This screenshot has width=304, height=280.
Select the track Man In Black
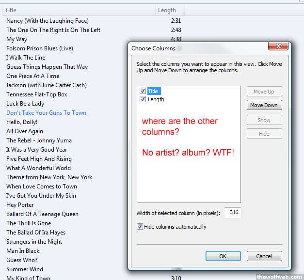(23, 251)
